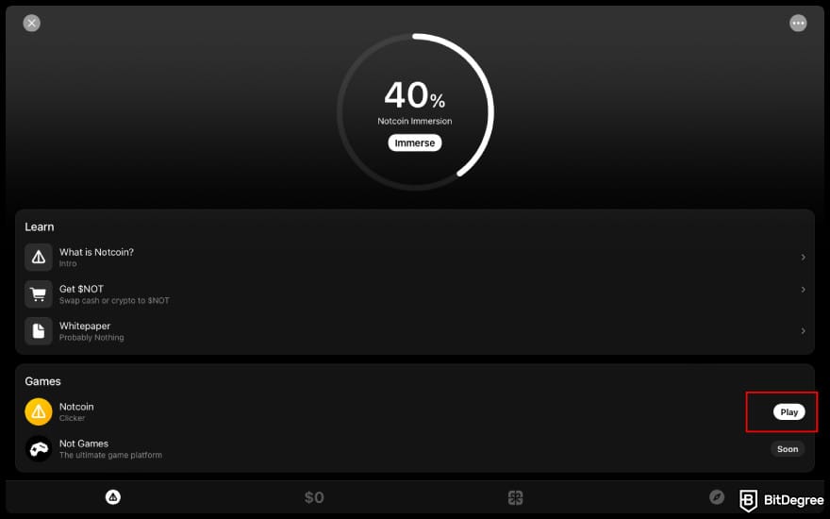Open the three-dots options menu icon
Screen dimensions: 830x519
point(798,23)
